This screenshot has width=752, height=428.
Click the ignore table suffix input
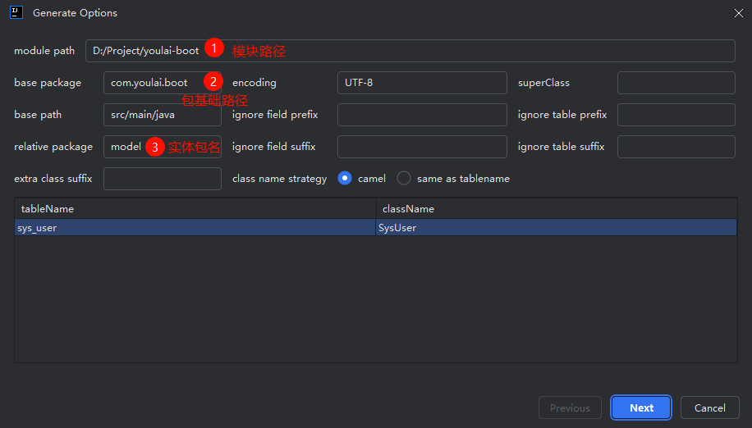pyautogui.click(x=676, y=147)
